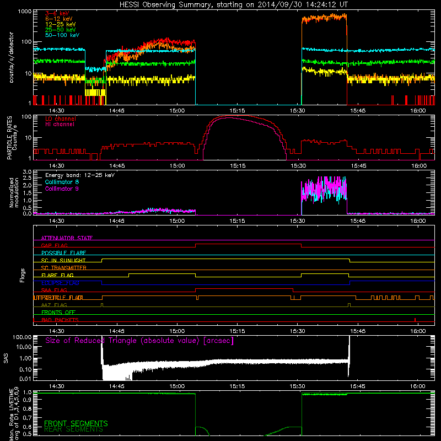
Task: Click the 14:45 time label under the modulation plot
Action: click(x=117, y=221)
